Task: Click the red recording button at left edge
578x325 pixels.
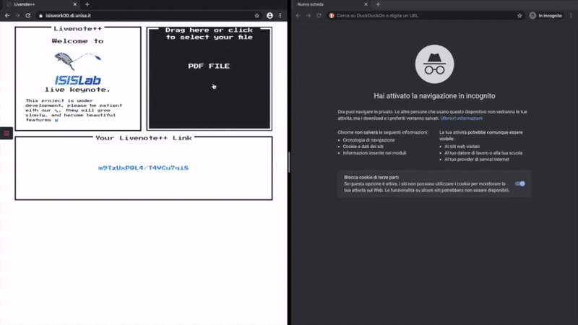Action: click(7, 133)
